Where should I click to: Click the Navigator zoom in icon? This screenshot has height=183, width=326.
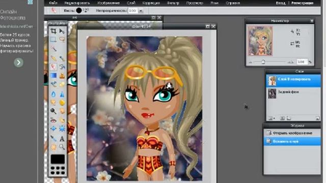291,62
